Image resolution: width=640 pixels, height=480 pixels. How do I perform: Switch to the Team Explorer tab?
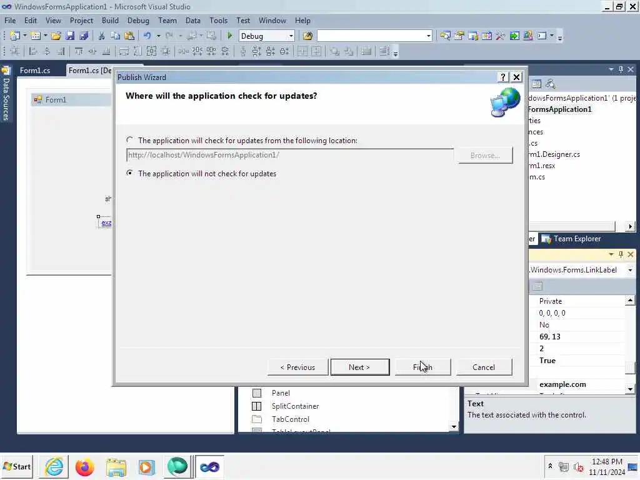(x=571, y=239)
